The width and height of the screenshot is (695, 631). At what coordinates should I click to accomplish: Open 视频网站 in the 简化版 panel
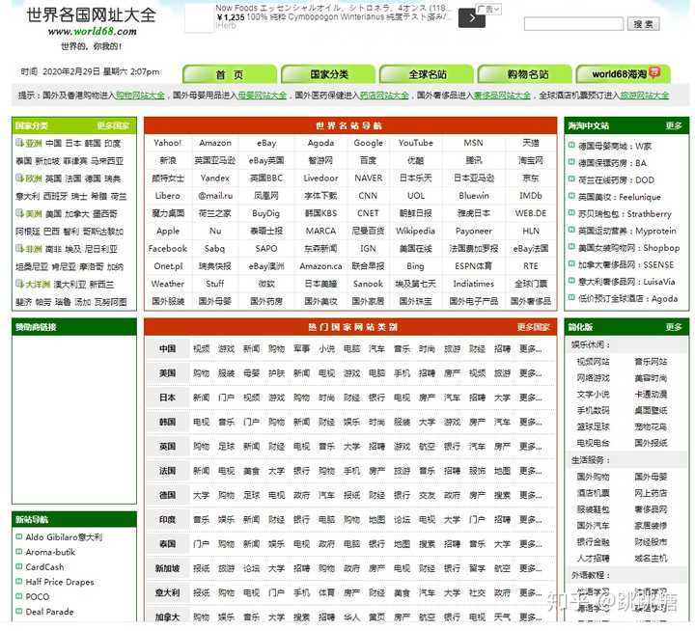[x=593, y=362]
